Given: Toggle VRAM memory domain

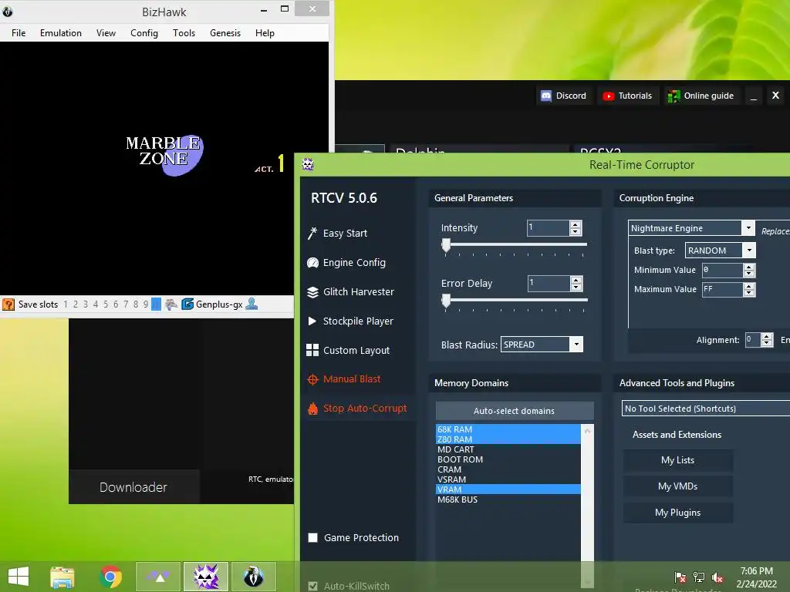Looking at the screenshot, I should tap(508, 489).
